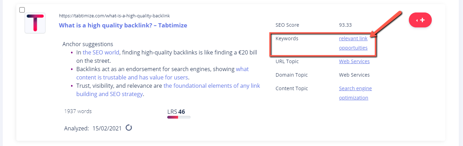463x146 pixels.
Task: Click the Tabtimize logo thumbnail
Action: click(35, 23)
